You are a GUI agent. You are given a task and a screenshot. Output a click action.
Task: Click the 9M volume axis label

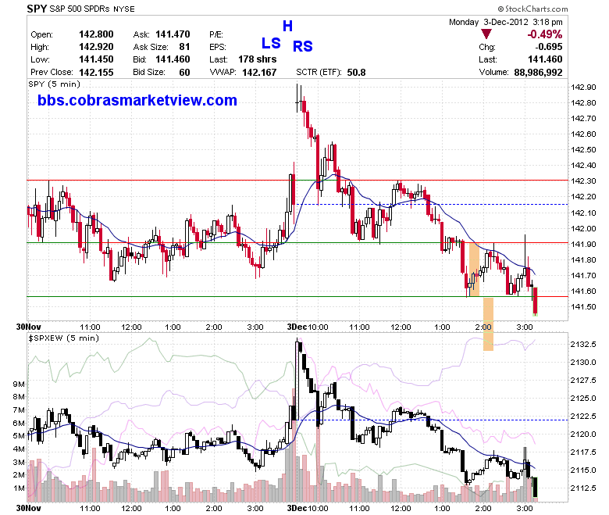19,384
